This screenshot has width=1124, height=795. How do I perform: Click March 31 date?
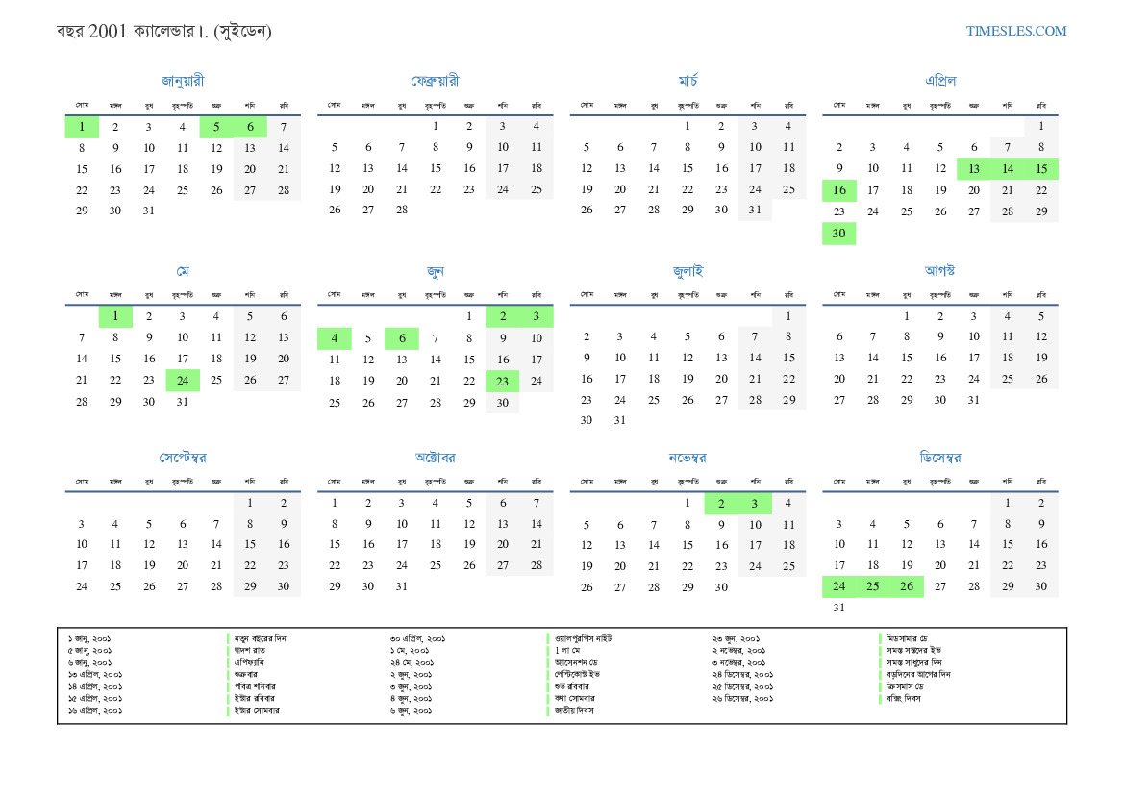coord(755,210)
